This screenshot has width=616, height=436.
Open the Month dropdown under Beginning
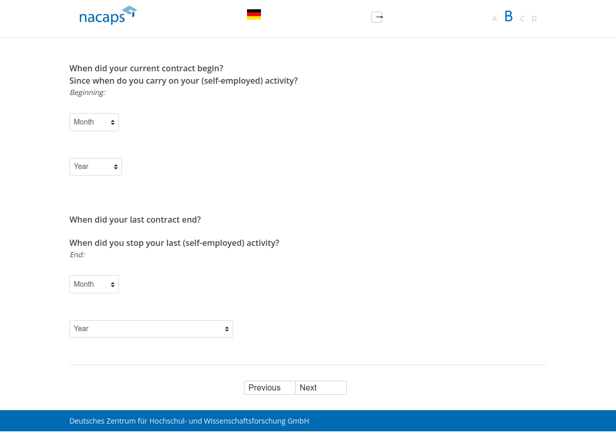tap(94, 122)
